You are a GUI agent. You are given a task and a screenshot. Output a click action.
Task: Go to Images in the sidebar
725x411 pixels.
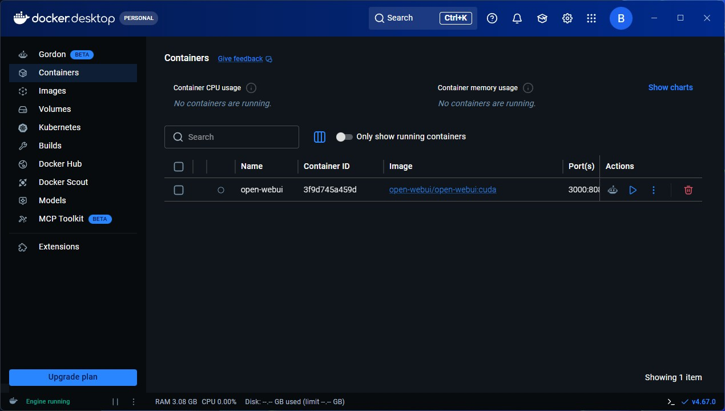[x=52, y=91]
